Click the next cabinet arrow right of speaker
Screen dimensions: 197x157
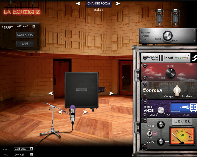click(x=111, y=93)
